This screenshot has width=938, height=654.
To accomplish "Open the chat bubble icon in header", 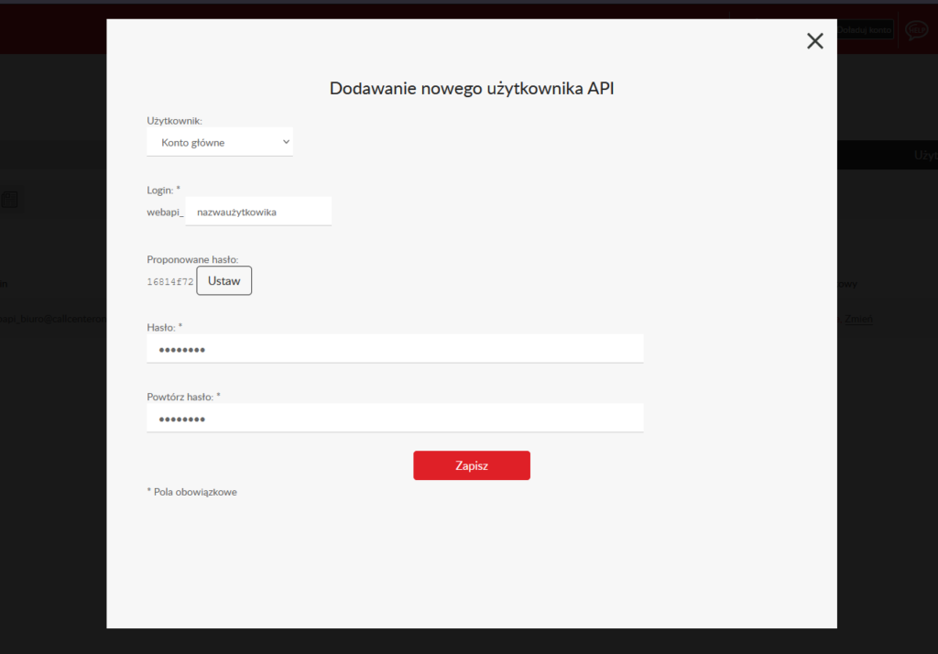I will pyautogui.click(x=915, y=30).
